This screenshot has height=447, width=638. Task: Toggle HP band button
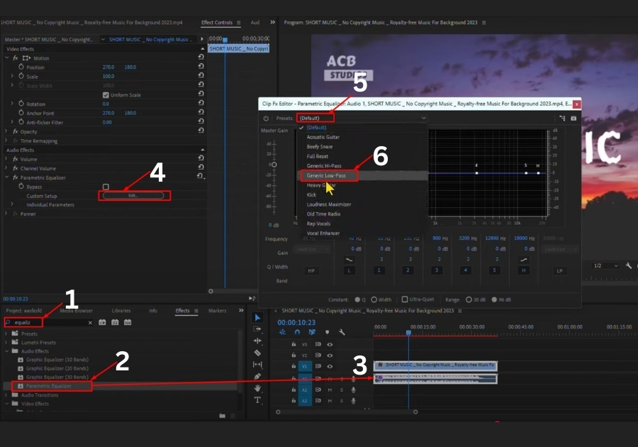coord(311,271)
